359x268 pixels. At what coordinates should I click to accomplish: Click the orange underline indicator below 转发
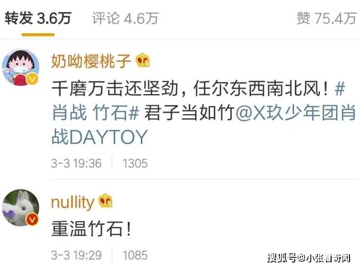coord(38,35)
